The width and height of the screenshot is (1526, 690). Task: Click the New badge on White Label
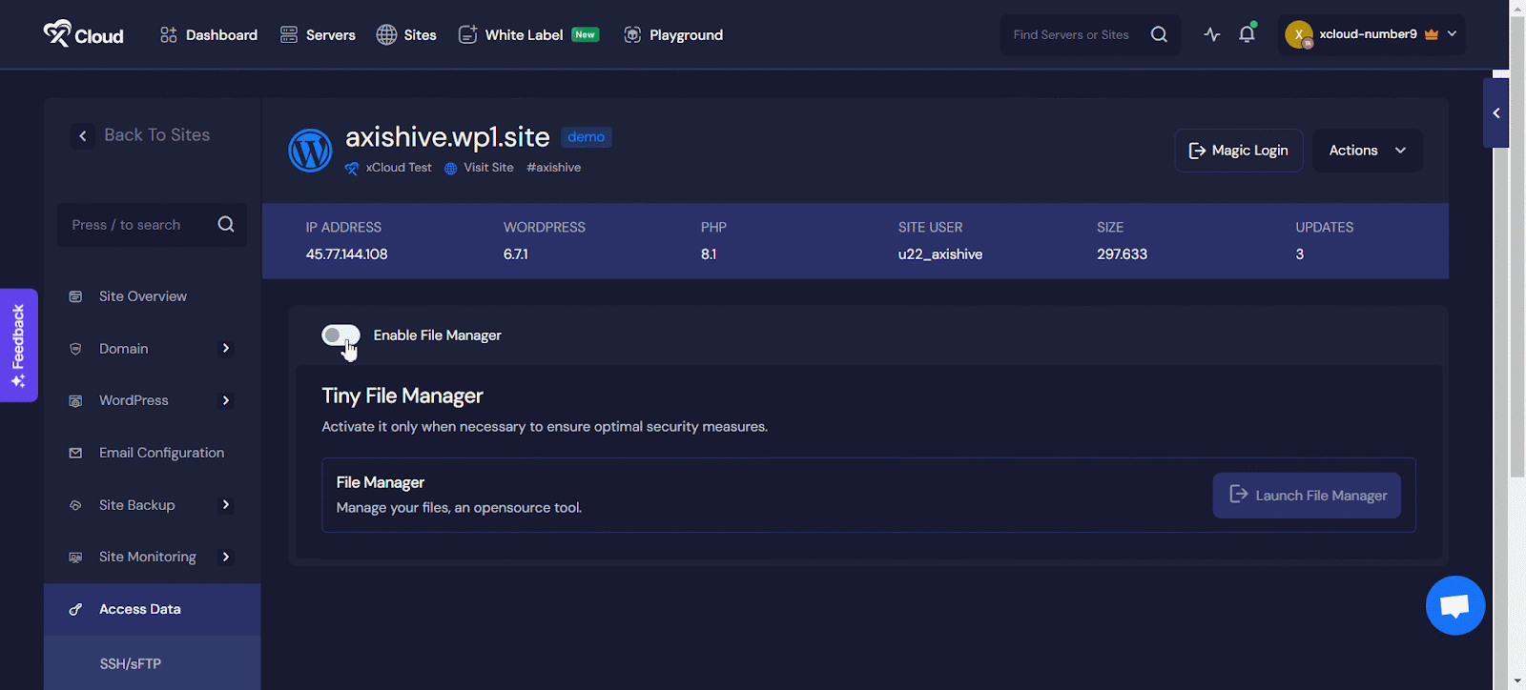coord(585,34)
